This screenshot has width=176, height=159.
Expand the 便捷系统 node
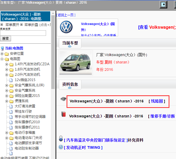click(7, 101)
